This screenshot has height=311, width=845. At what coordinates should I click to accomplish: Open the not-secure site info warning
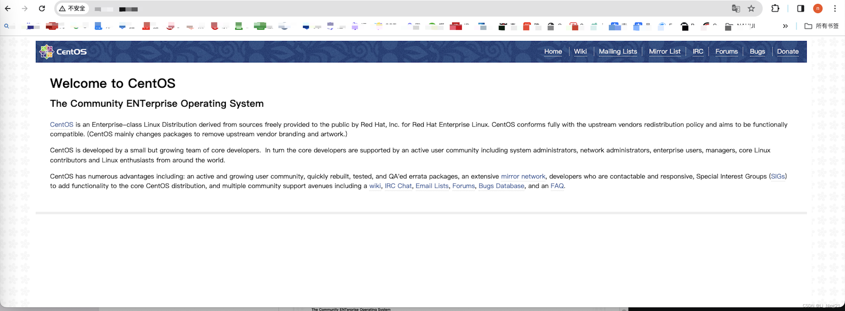(72, 9)
